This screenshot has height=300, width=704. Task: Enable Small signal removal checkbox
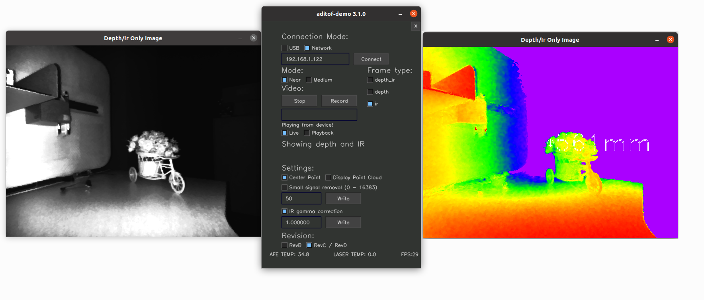284,187
